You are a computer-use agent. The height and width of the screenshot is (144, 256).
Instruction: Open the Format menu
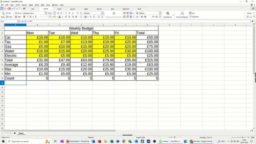pos(24,5)
